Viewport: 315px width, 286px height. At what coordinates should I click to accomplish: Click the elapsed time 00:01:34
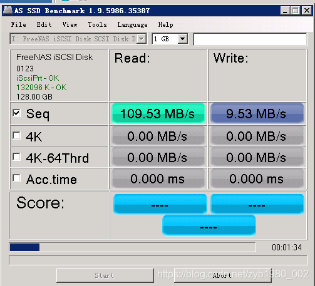pyautogui.click(x=287, y=247)
